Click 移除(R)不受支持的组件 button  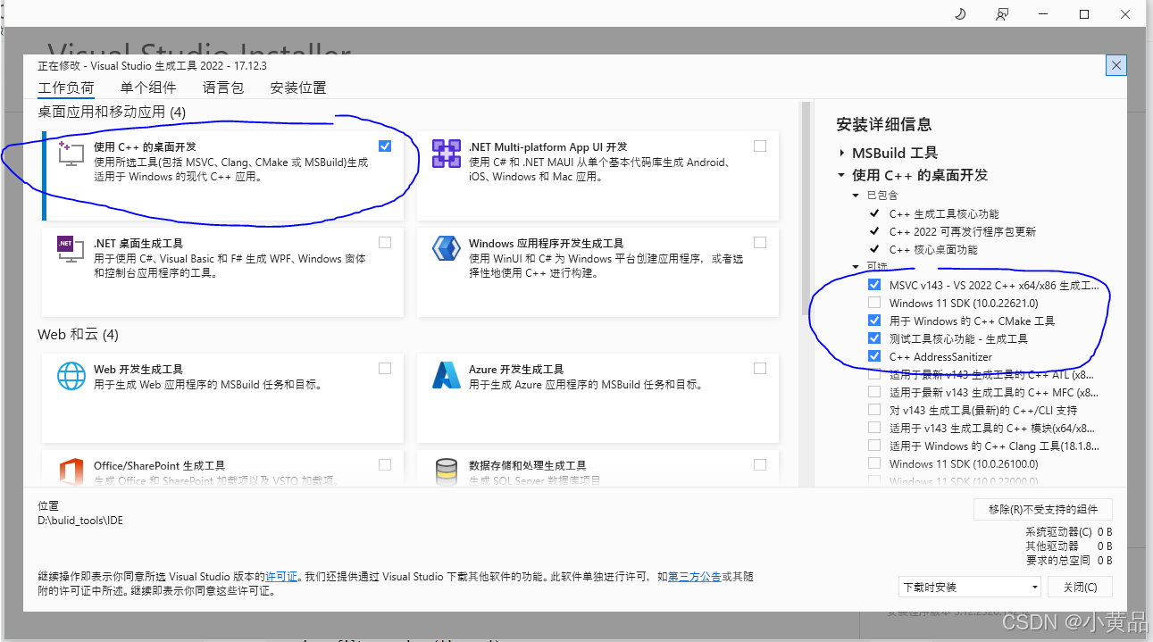point(1043,509)
